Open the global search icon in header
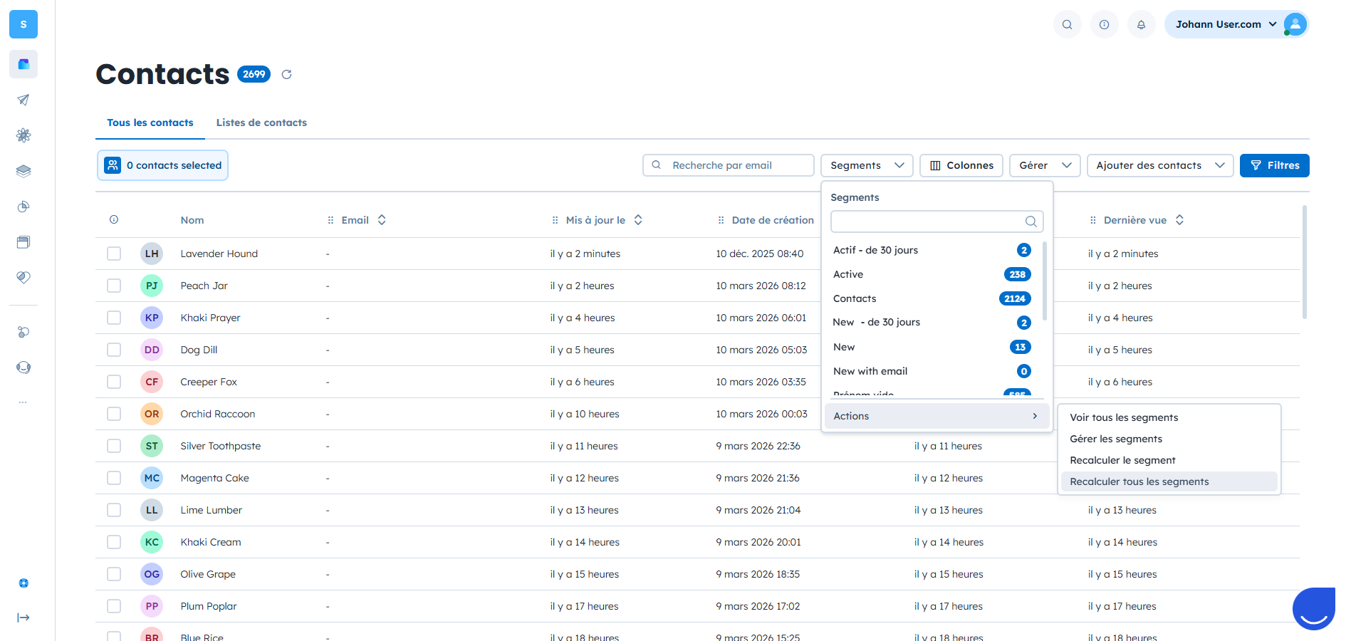This screenshot has height=641, width=1346. coord(1067,24)
